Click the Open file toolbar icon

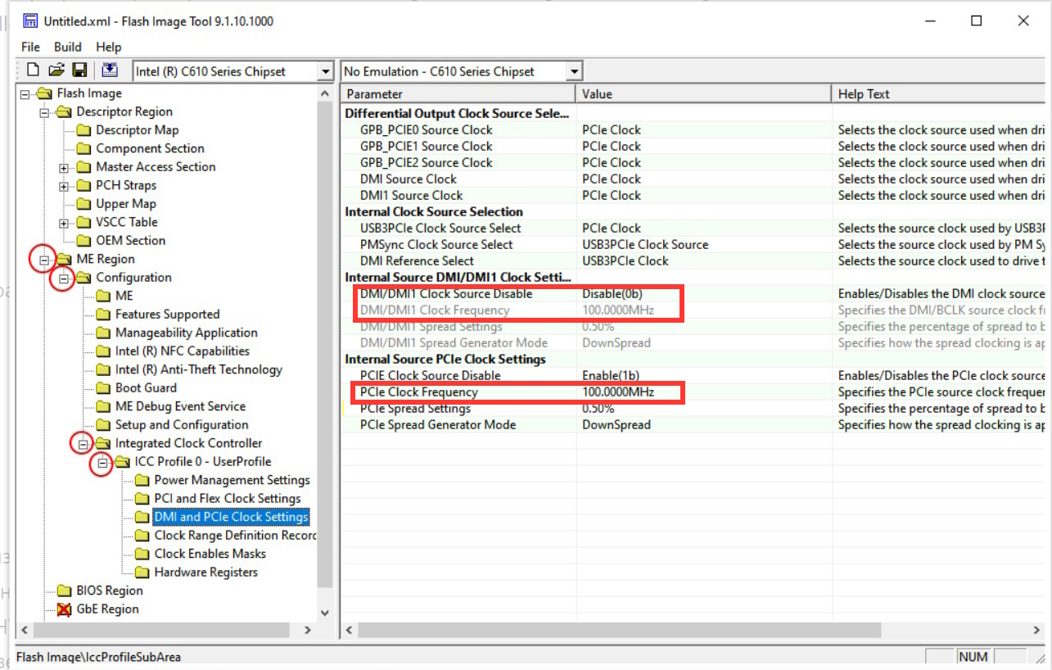click(56, 70)
